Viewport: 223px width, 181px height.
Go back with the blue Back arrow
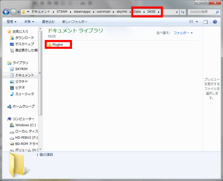(6, 12)
